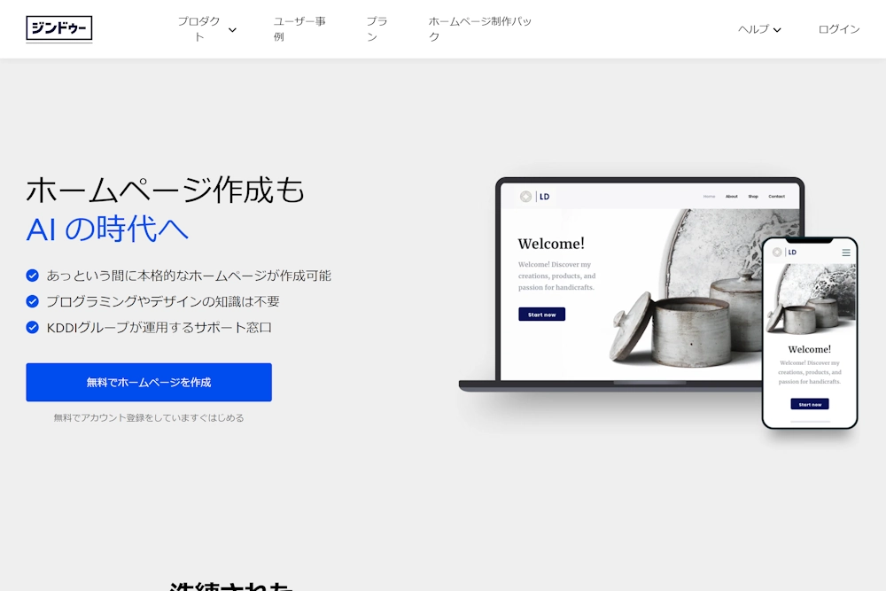This screenshot has width=886, height=591.
Task: Click the checkmark icon beside あっという間に
Action: (x=32, y=276)
